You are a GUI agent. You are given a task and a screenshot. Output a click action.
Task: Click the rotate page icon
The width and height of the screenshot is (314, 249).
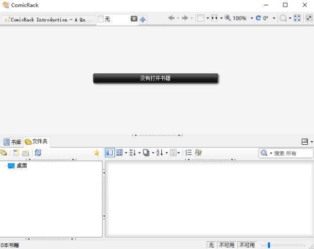(258, 18)
